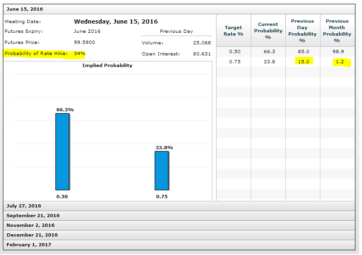Viewport: 362px width, 255px height.
Task: Select highlighted 15.0 previous day value
Action: coord(303,61)
